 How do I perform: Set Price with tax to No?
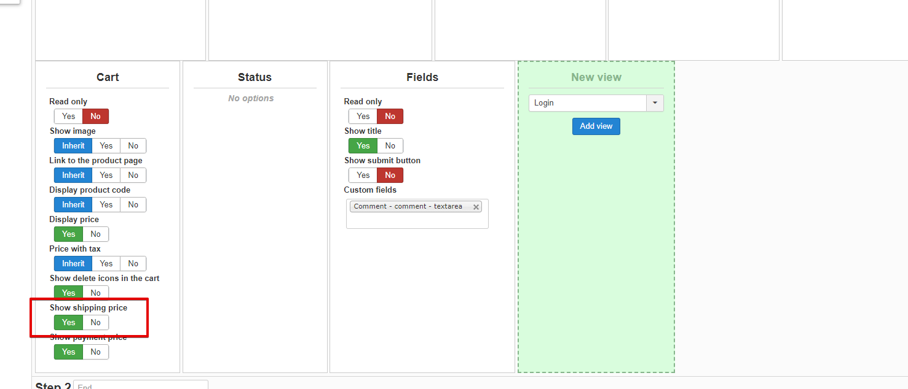(x=133, y=264)
